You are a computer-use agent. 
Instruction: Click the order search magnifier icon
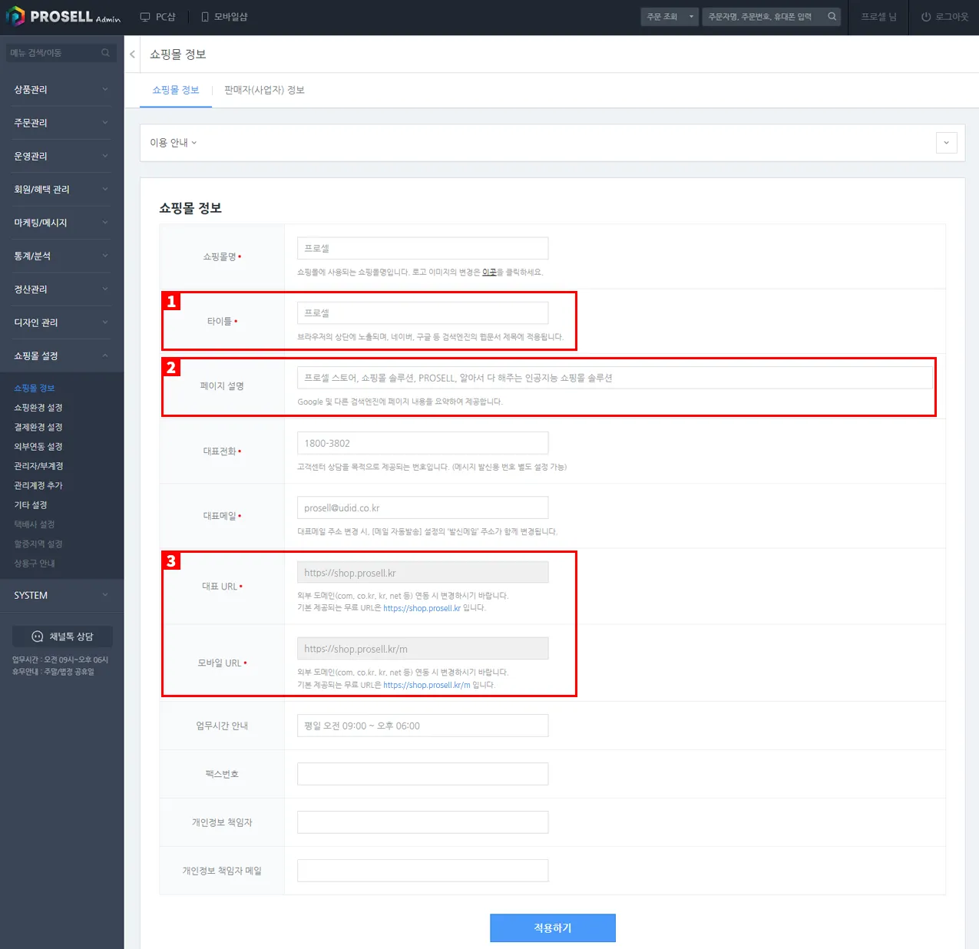pos(832,16)
